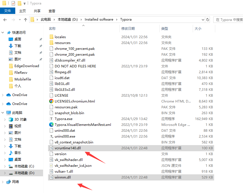The height and width of the screenshot is (193, 243).
Task: Click the winmm.dll file icon
Action: [x=51, y=177]
